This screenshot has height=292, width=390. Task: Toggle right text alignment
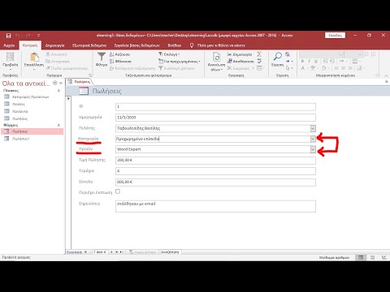point(350,68)
